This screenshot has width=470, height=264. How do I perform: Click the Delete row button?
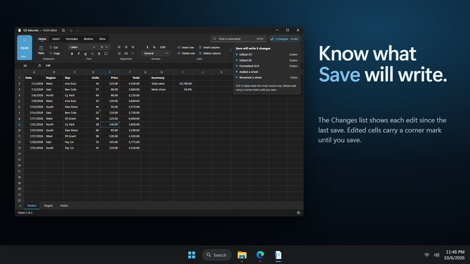[186, 53]
